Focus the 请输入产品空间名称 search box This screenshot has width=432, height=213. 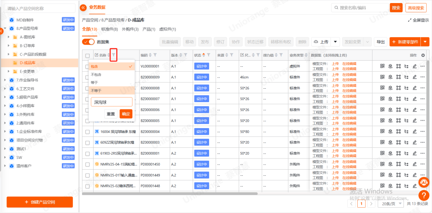click(x=40, y=8)
